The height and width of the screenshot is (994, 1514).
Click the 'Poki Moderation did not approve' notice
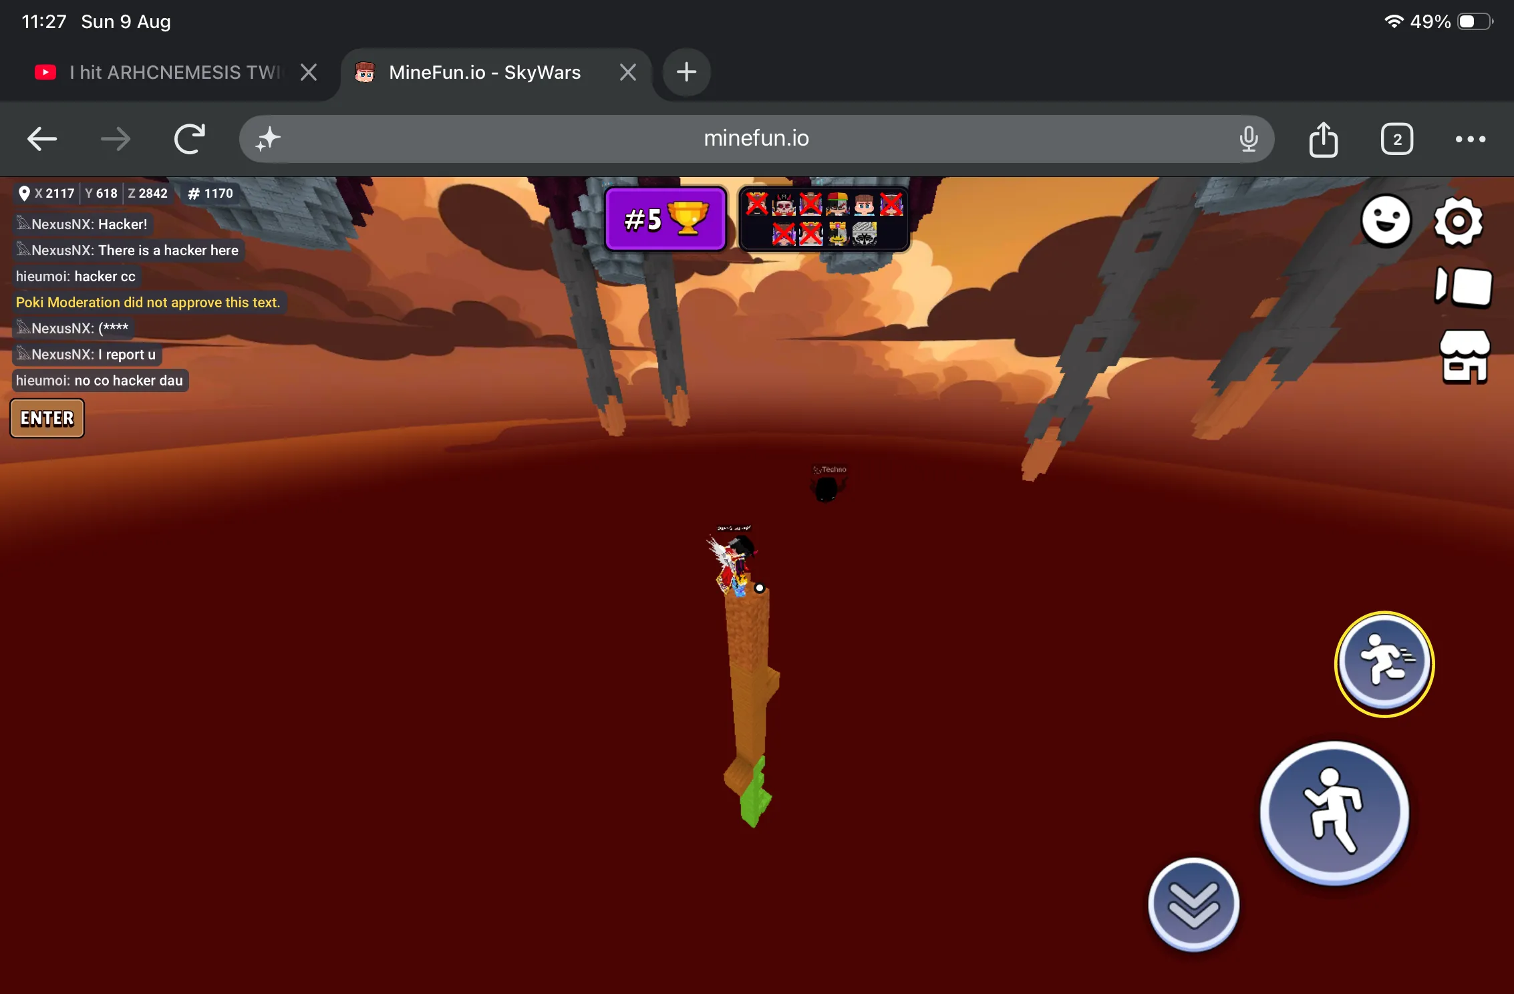pos(148,302)
